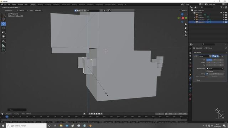This screenshot has width=228, height=128.
Task: Switch to the Modeling workspace tab
Action: (40, 5)
